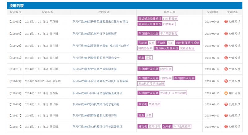248x135 pixels.
Task: Click the 投诉状态 column header
Action: coord(232,12)
